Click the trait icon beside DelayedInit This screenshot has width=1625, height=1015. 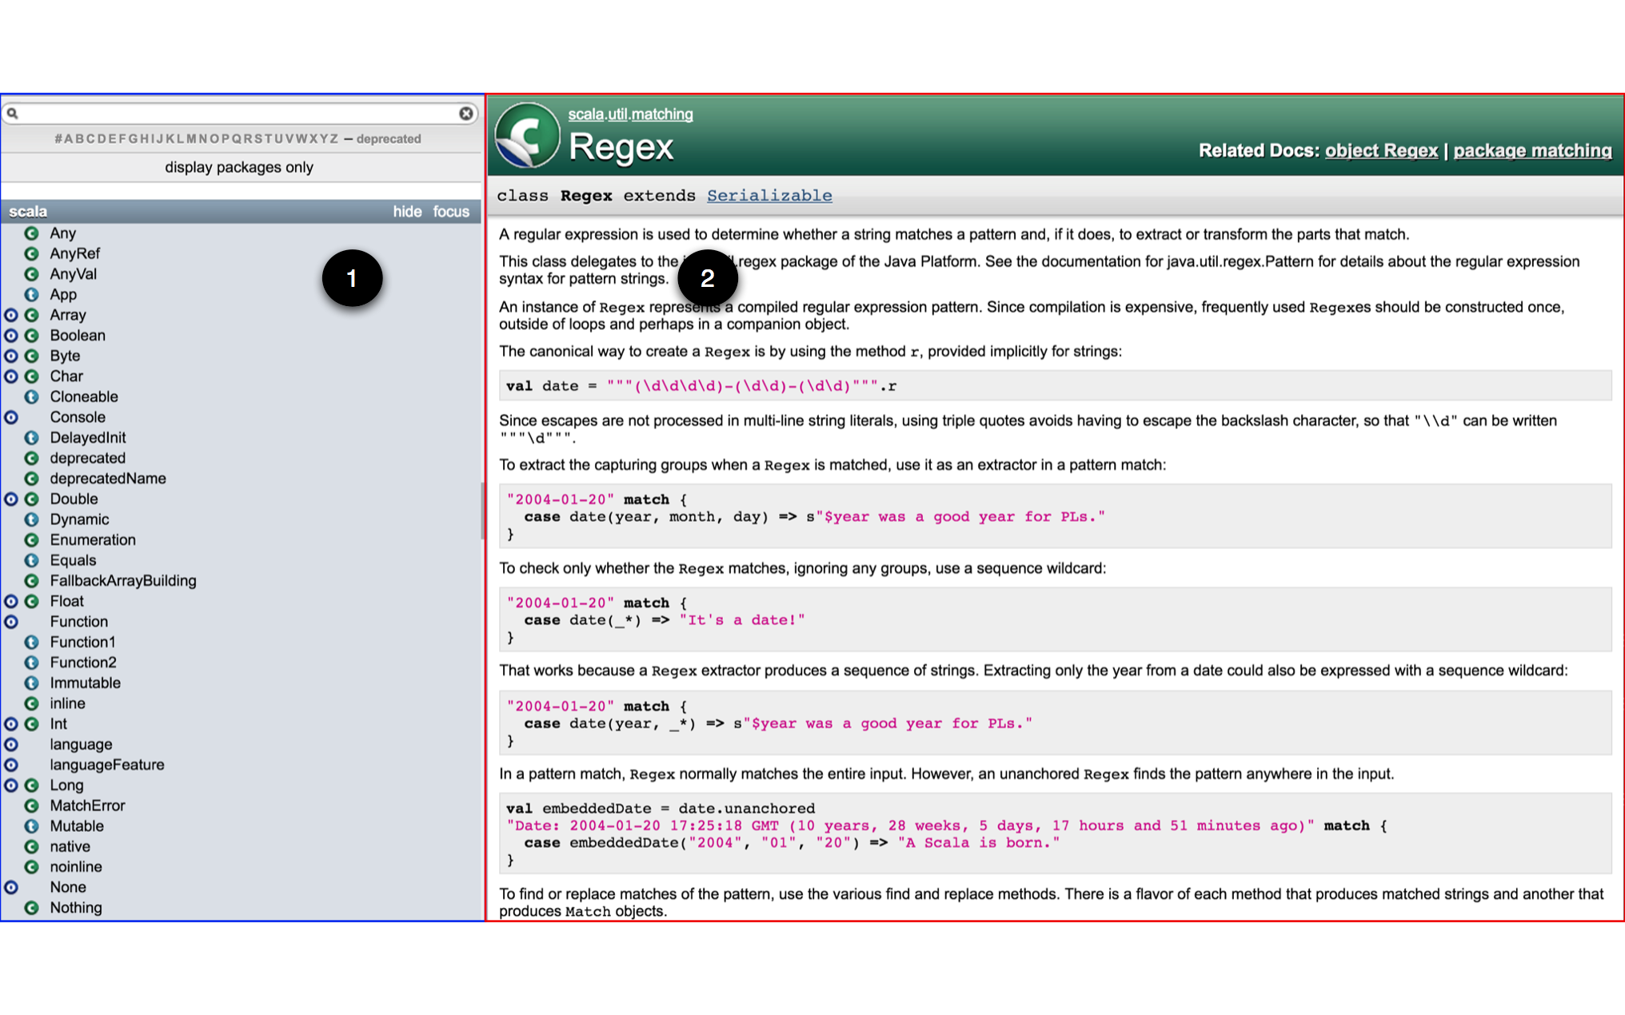pos(32,438)
